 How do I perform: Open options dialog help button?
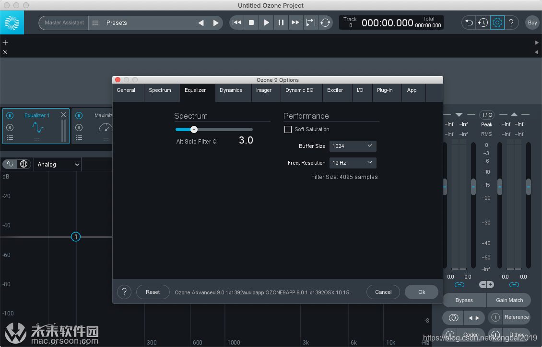124,292
